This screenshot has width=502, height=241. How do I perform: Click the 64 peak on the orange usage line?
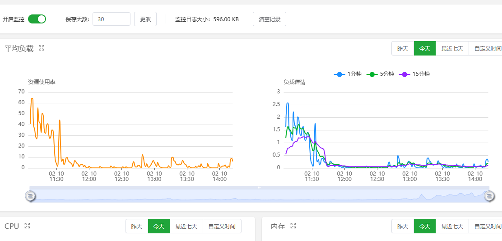tap(32, 98)
